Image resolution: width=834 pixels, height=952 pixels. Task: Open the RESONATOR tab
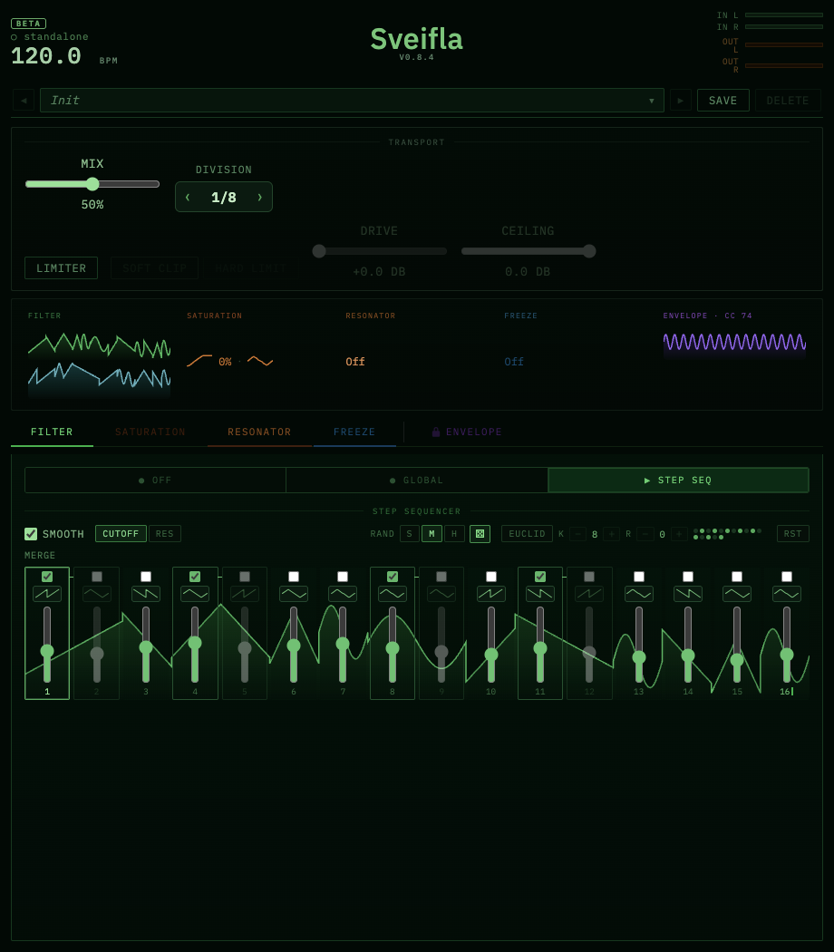[259, 432]
